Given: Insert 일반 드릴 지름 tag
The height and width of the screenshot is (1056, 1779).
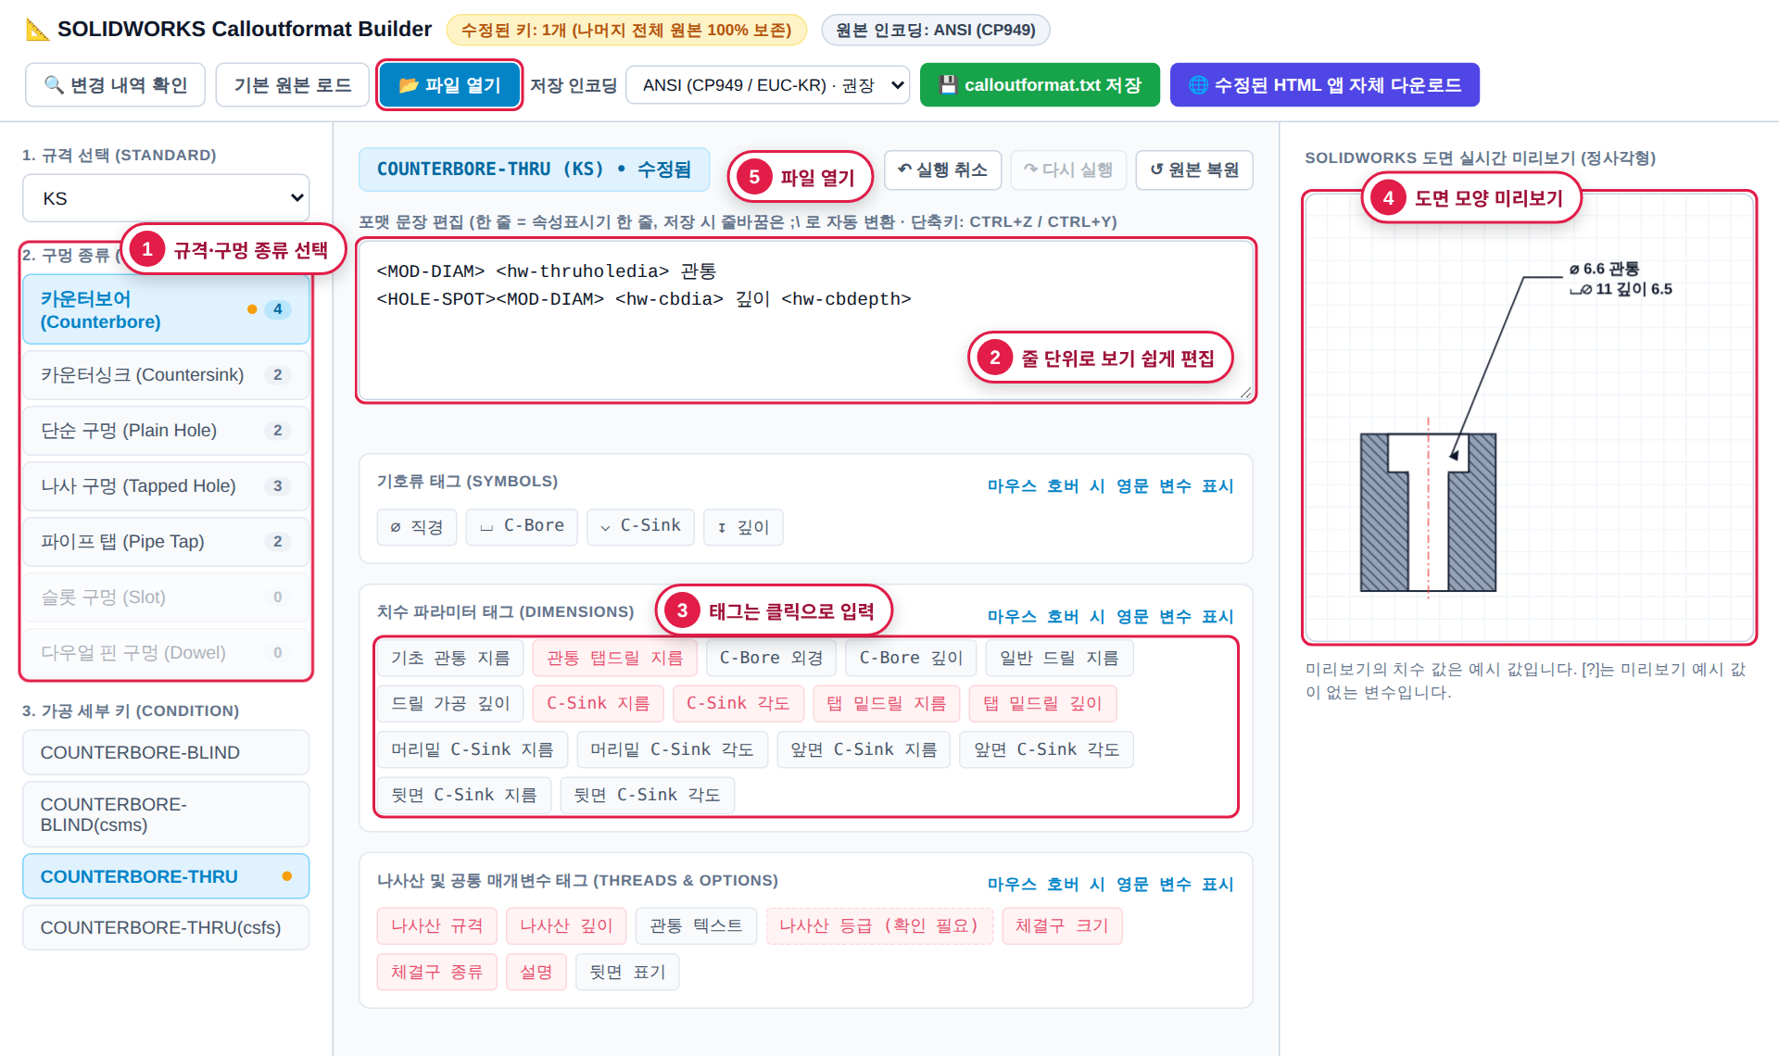Looking at the screenshot, I should 1059,658.
